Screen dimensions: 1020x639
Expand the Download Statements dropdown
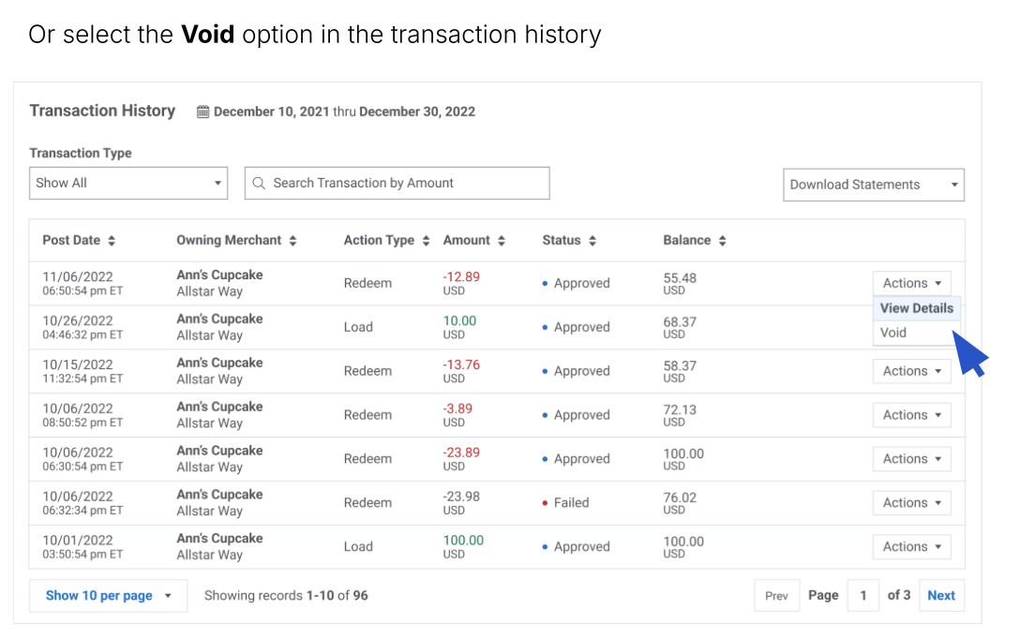click(x=873, y=185)
